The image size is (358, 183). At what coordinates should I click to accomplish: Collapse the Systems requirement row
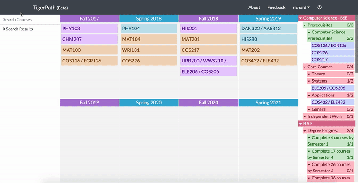coord(309,81)
